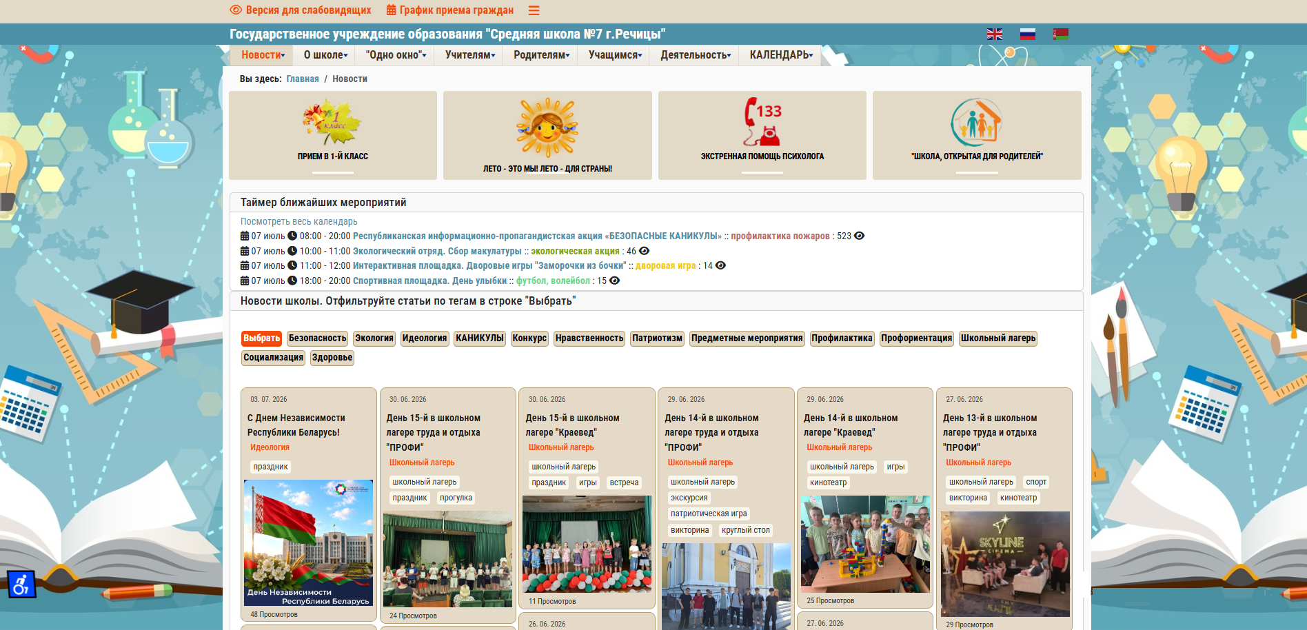Click the встреча tag
This screenshot has height=630, width=1307.
pyautogui.click(x=624, y=482)
